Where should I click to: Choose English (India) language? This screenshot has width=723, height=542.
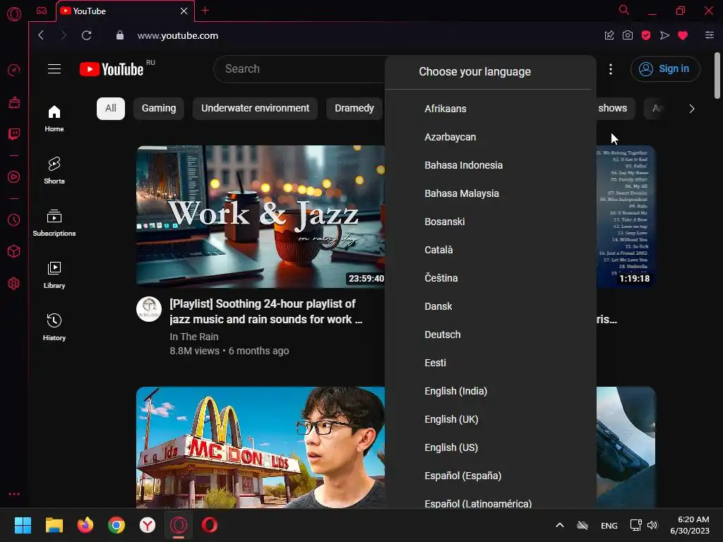(x=491, y=391)
